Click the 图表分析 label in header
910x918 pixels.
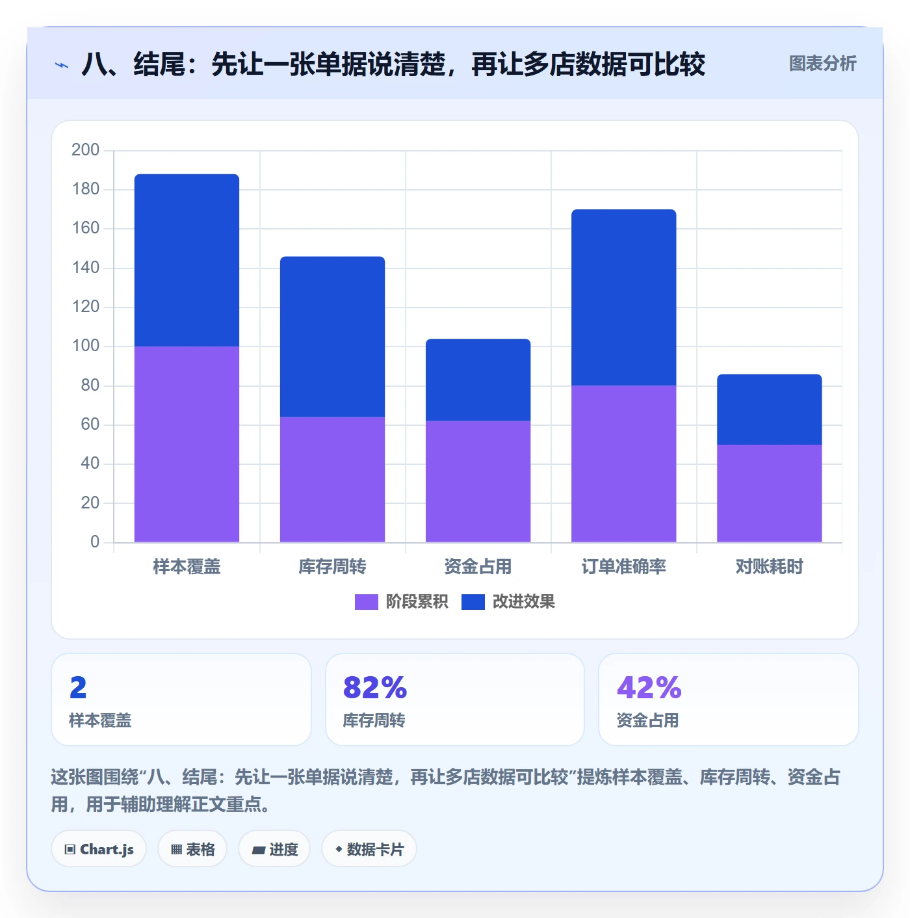click(822, 64)
